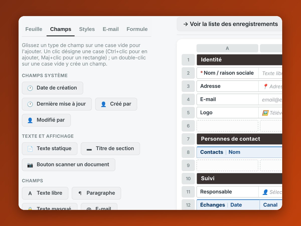
Task: Click the Nom / raison sociale label cell
Action: (227, 73)
